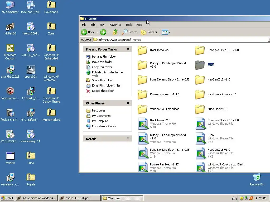Select the Recycle Bin icon
The width and height of the screenshot is (270, 202).
point(257,180)
